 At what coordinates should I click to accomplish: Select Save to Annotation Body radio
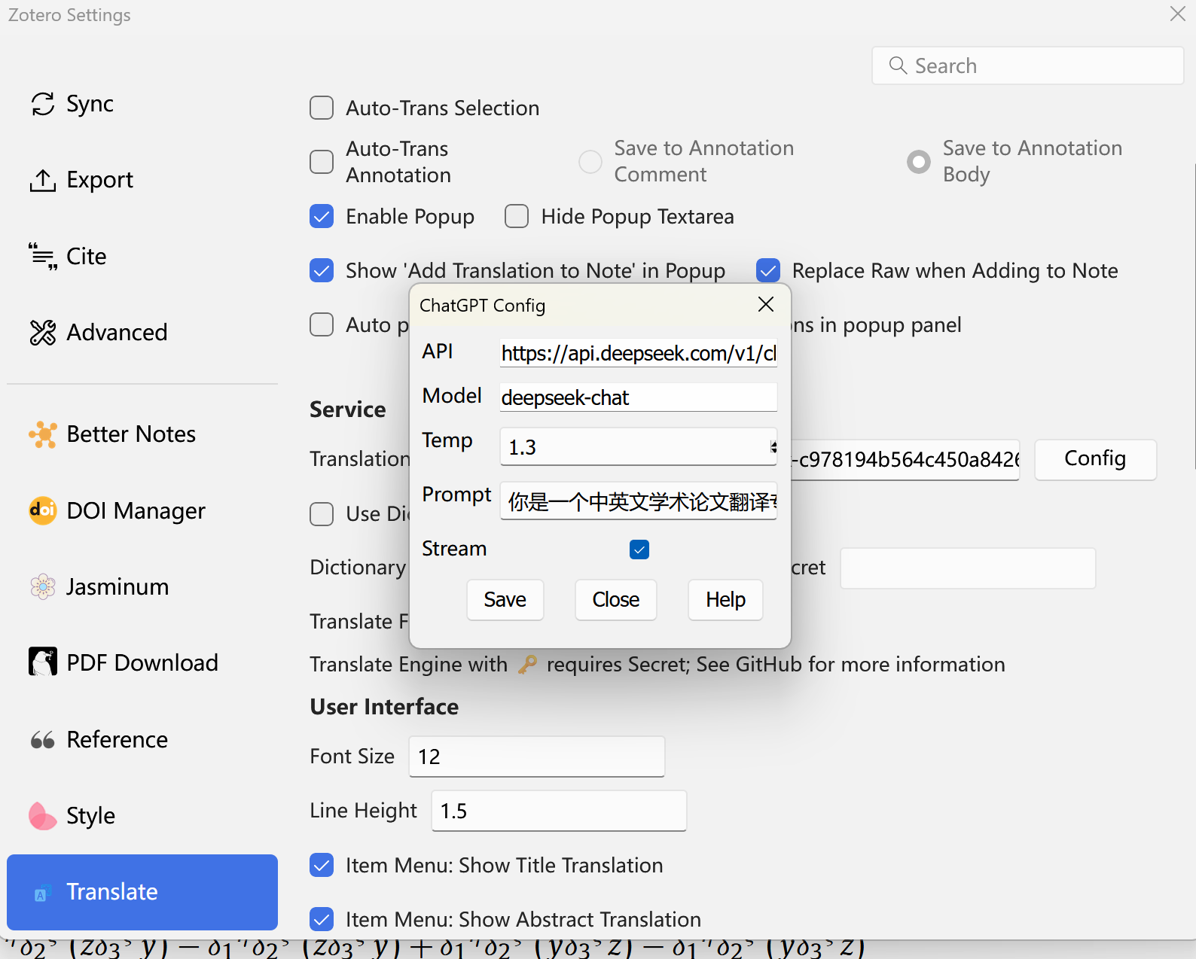(919, 162)
